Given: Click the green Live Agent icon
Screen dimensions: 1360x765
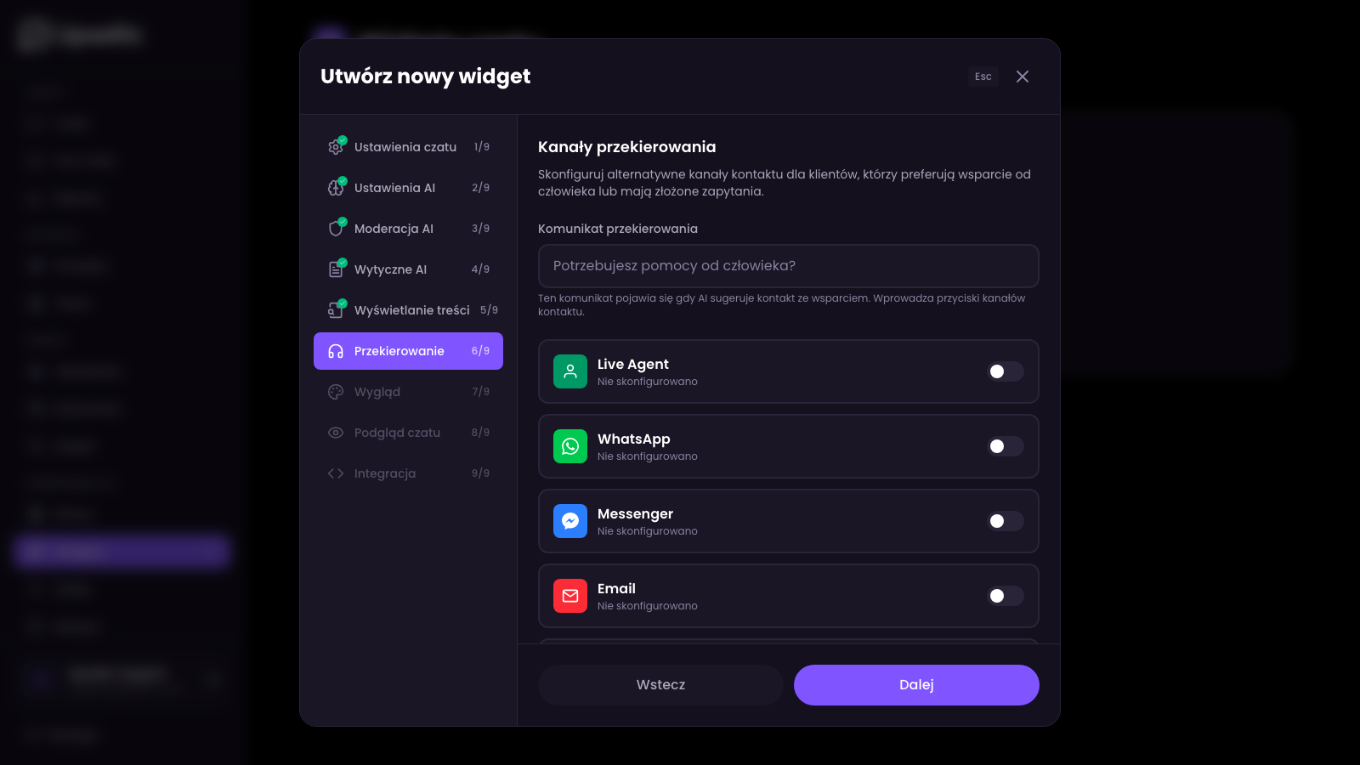Looking at the screenshot, I should 570,371.
